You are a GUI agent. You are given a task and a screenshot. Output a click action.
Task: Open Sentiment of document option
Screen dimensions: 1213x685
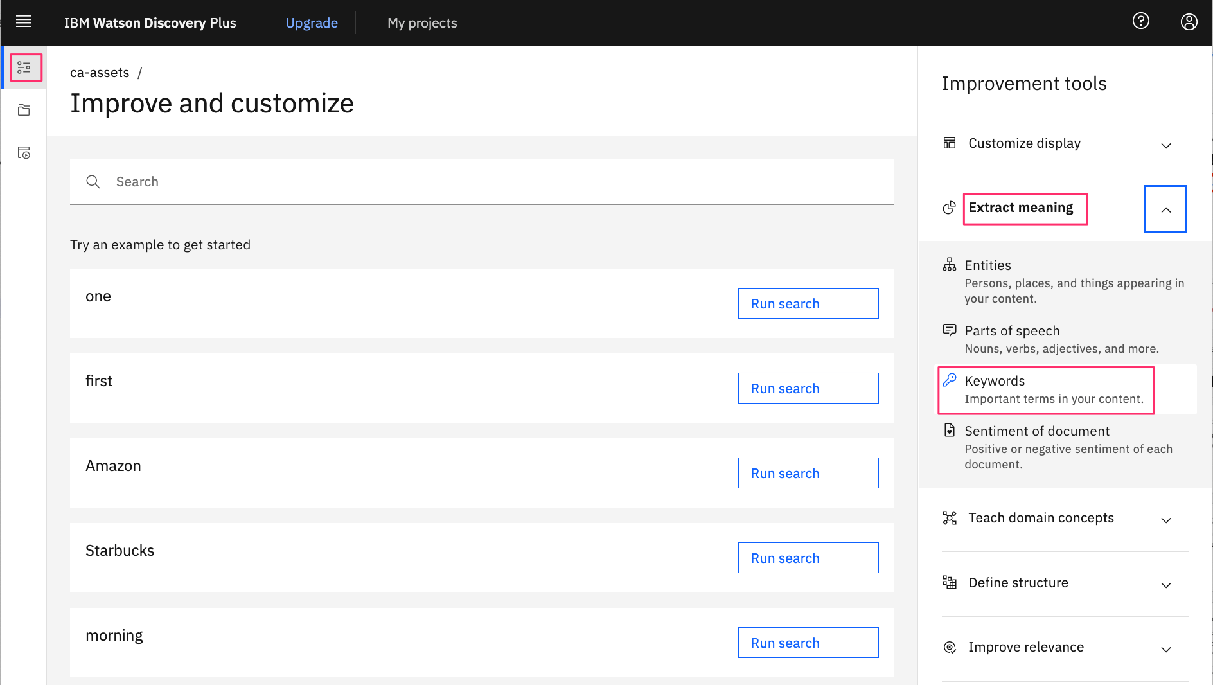(x=1065, y=447)
